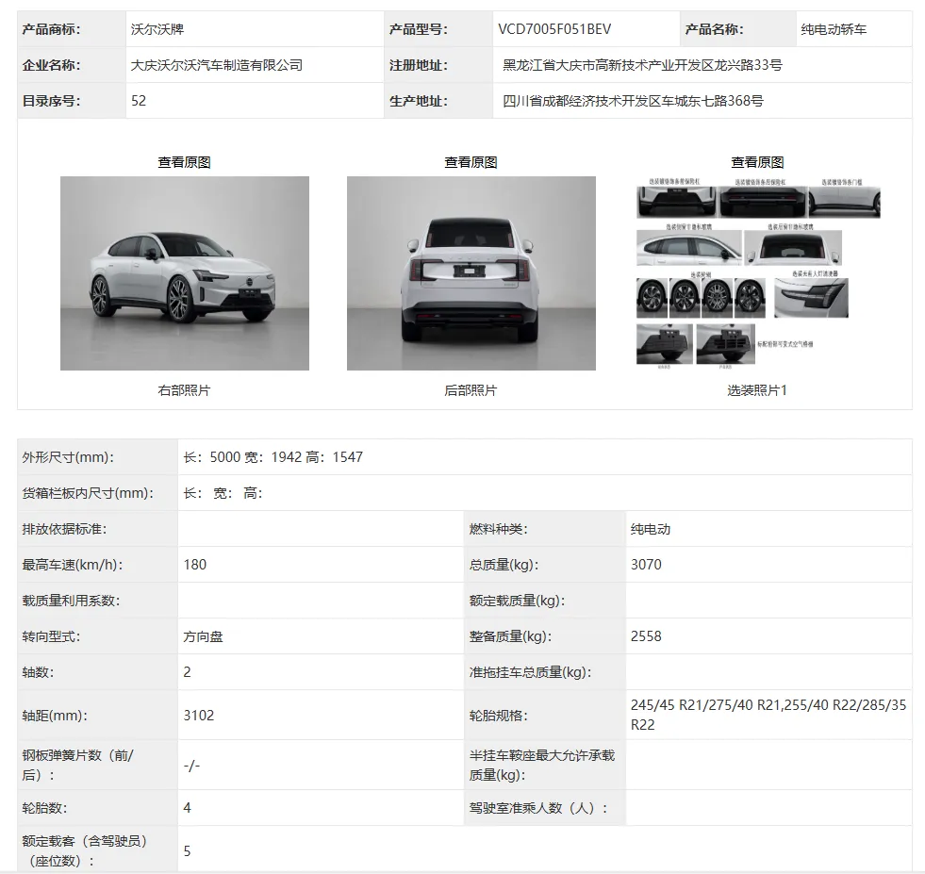
Task: Select gross mass value 3070
Action: tap(646, 565)
